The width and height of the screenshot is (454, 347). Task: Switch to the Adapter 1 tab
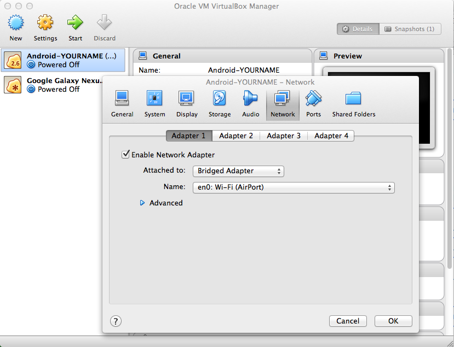(189, 136)
